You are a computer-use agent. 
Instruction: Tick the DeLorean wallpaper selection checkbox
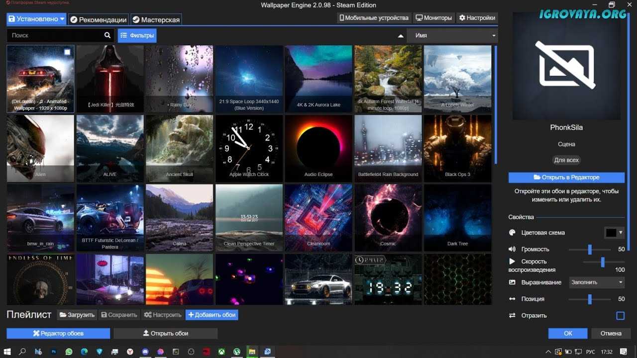click(67, 52)
